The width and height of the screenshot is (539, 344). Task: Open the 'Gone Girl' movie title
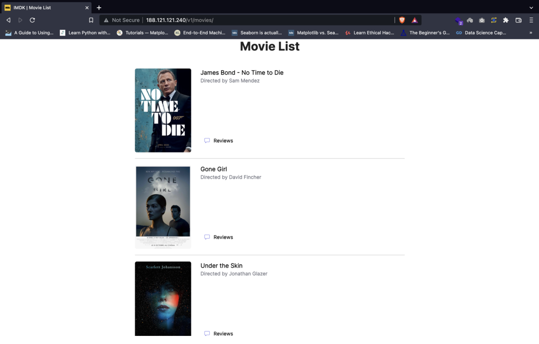point(214,169)
